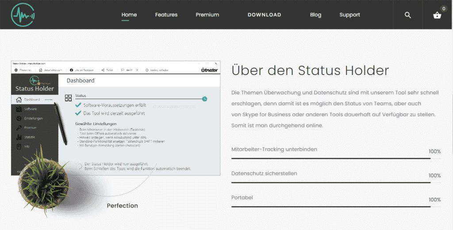Click the 100% value for Datenschutz sicherstellen
Screen dimensions: 453x230
(434, 176)
